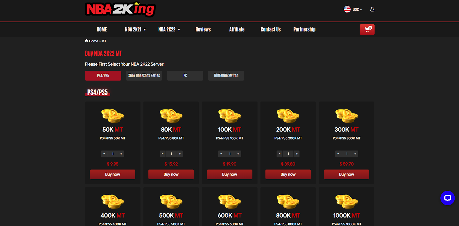Increase quantity for 80K MT
459x226 pixels.
(x=180, y=154)
